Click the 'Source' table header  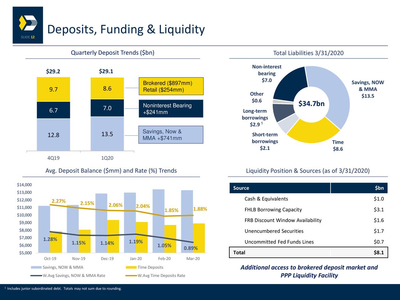coord(280,188)
